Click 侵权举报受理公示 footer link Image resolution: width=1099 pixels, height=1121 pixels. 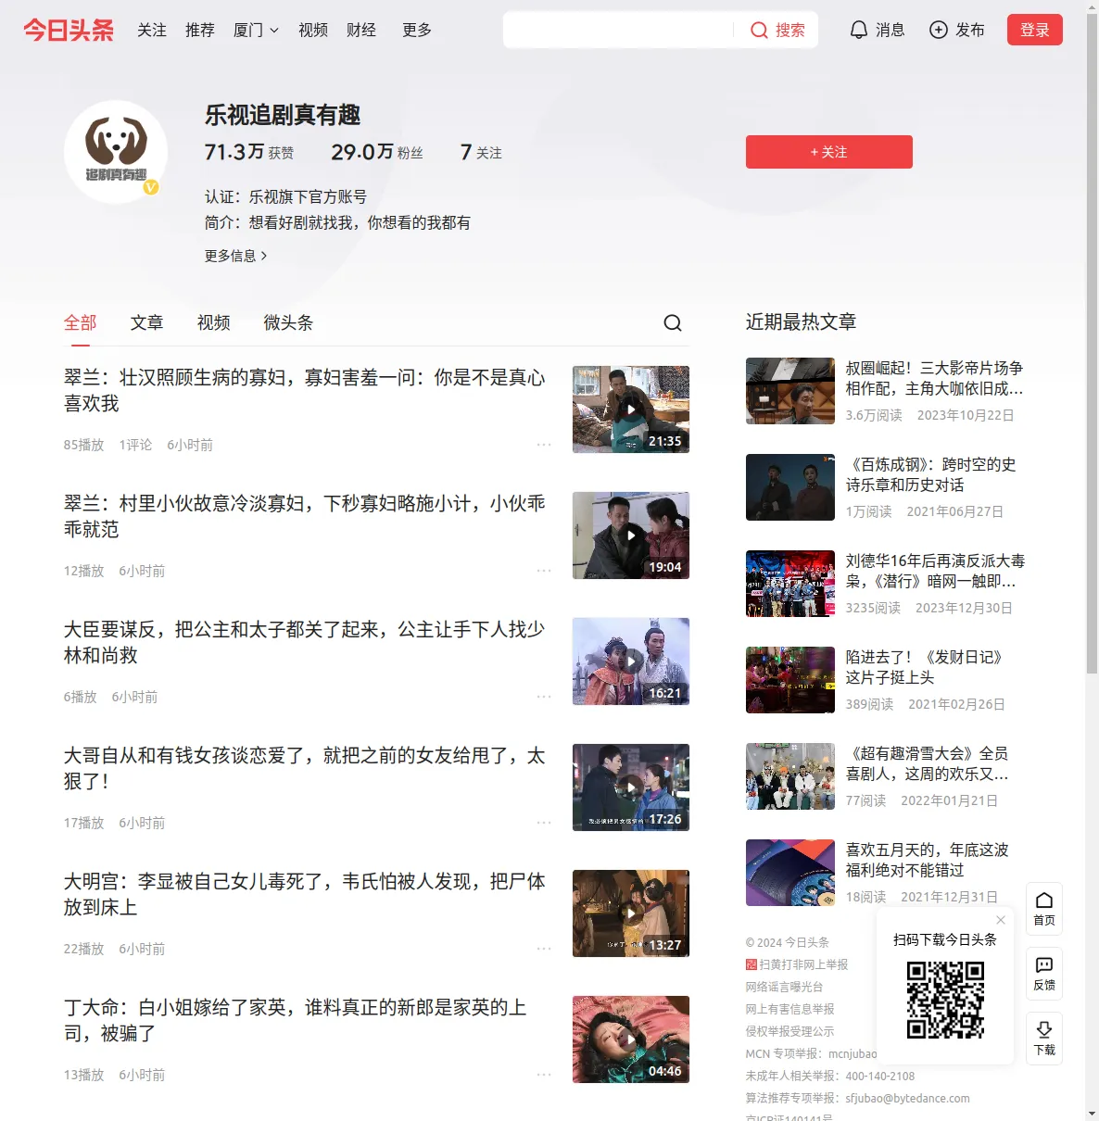click(x=790, y=1031)
